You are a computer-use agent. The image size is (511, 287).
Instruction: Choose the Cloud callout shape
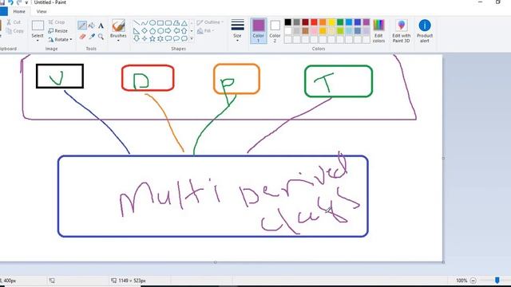(184, 38)
